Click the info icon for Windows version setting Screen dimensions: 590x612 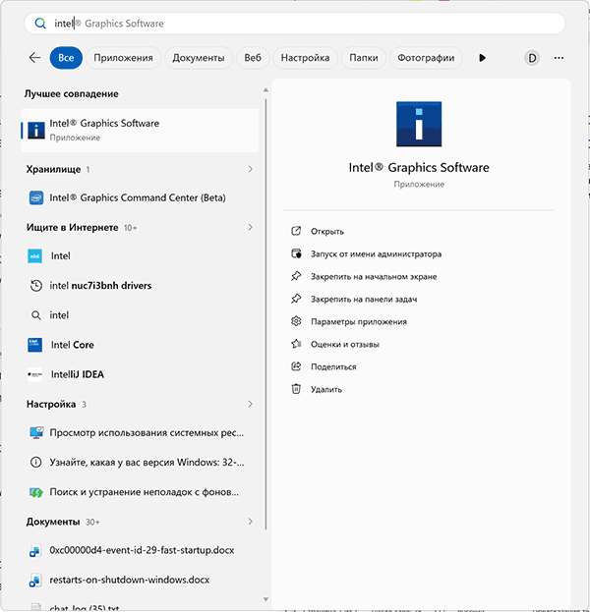tap(36, 463)
